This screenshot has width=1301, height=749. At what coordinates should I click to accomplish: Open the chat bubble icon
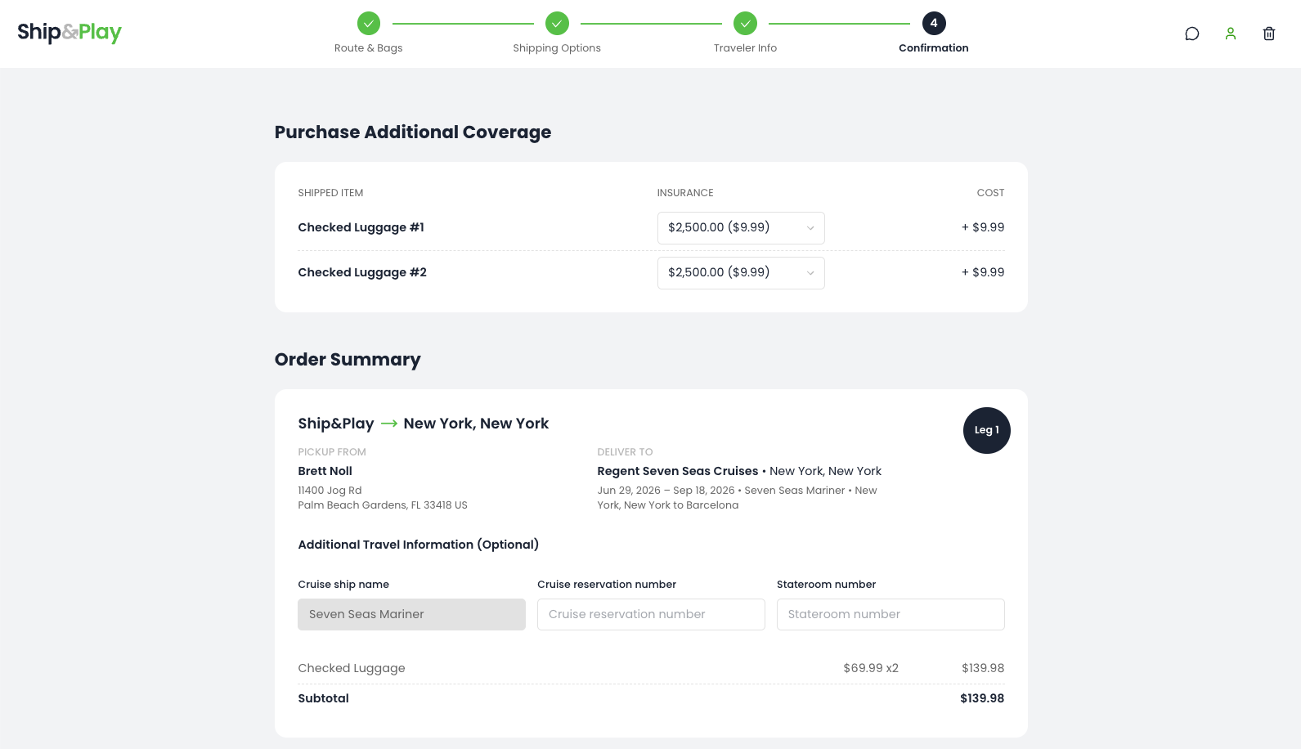(x=1192, y=34)
